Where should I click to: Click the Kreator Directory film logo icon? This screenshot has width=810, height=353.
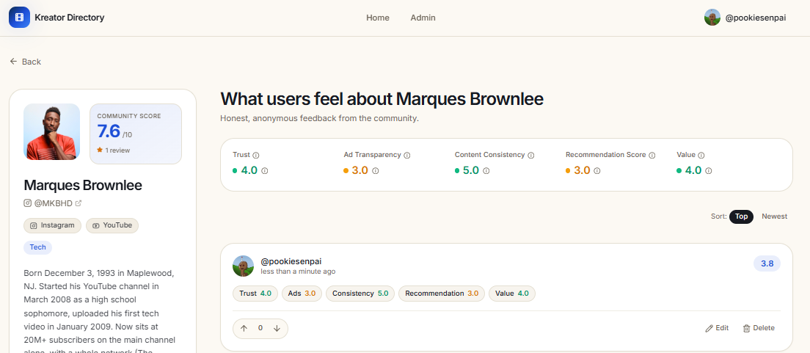pyautogui.click(x=19, y=18)
